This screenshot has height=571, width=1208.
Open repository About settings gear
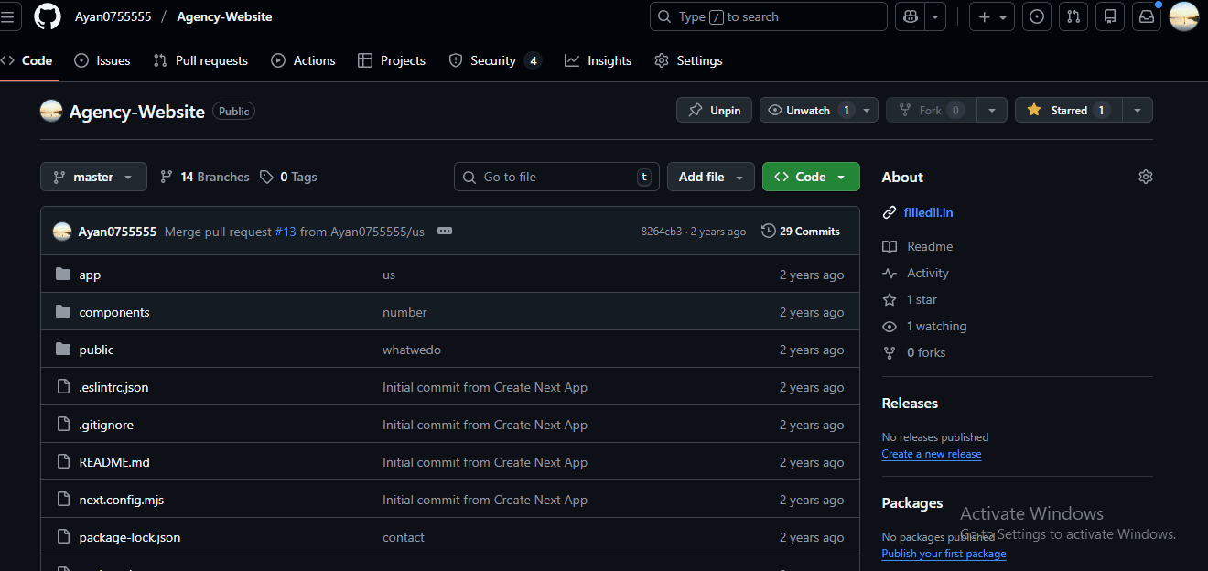pyautogui.click(x=1145, y=176)
